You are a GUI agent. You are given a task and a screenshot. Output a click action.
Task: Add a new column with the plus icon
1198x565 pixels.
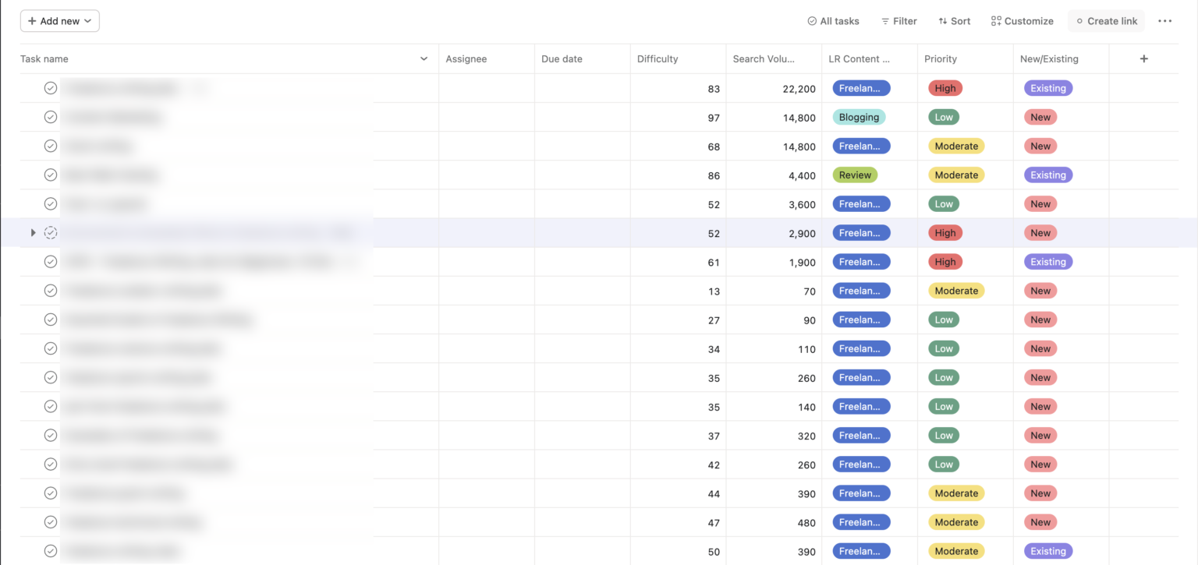coord(1143,58)
